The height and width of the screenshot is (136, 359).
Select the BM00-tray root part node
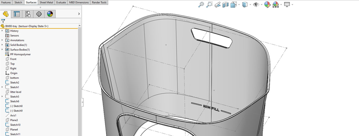25,26
